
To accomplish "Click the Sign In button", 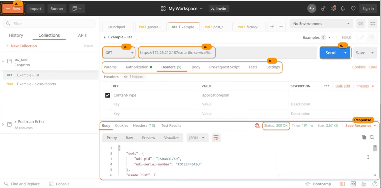I will pos(368,9).
